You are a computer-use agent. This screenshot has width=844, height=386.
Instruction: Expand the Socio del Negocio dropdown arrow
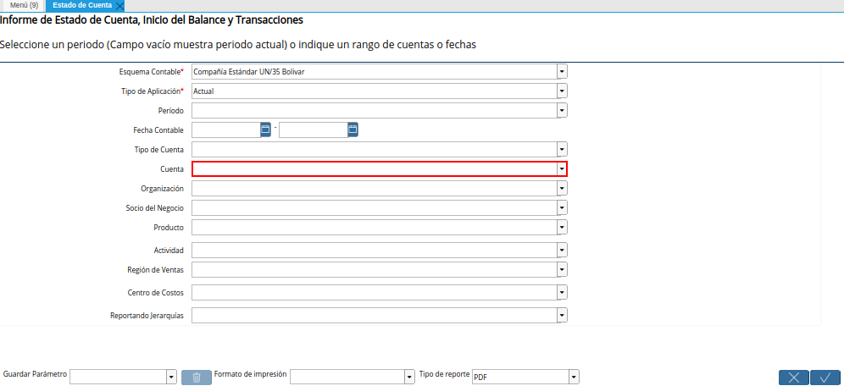click(562, 207)
